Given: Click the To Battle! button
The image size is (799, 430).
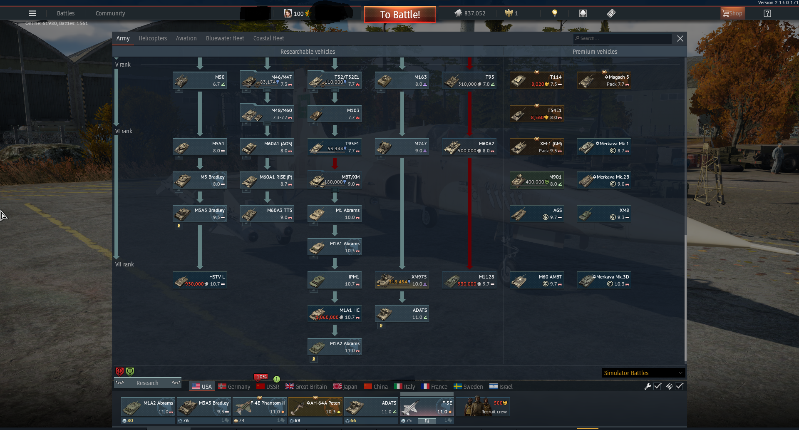Looking at the screenshot, I should point(400,15).
